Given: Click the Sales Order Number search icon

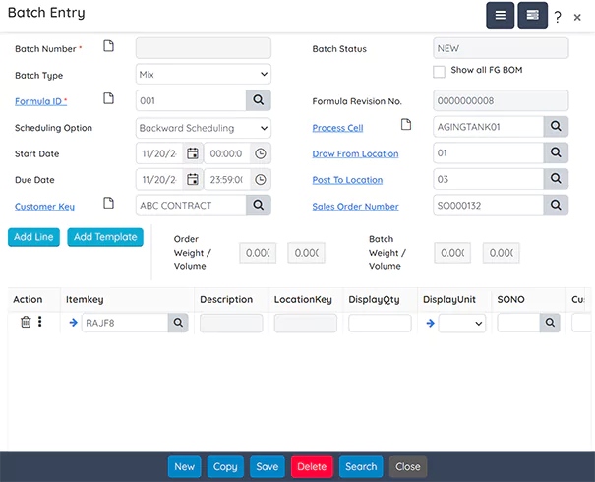Looking at the screenshot, I should (556, 206).
